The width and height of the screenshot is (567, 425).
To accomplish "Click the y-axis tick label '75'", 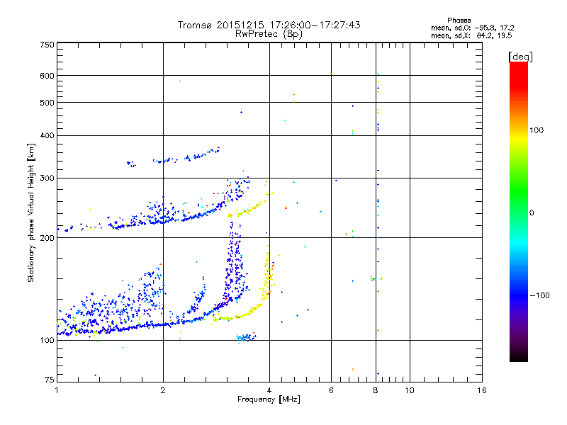I will click(50, 380).
